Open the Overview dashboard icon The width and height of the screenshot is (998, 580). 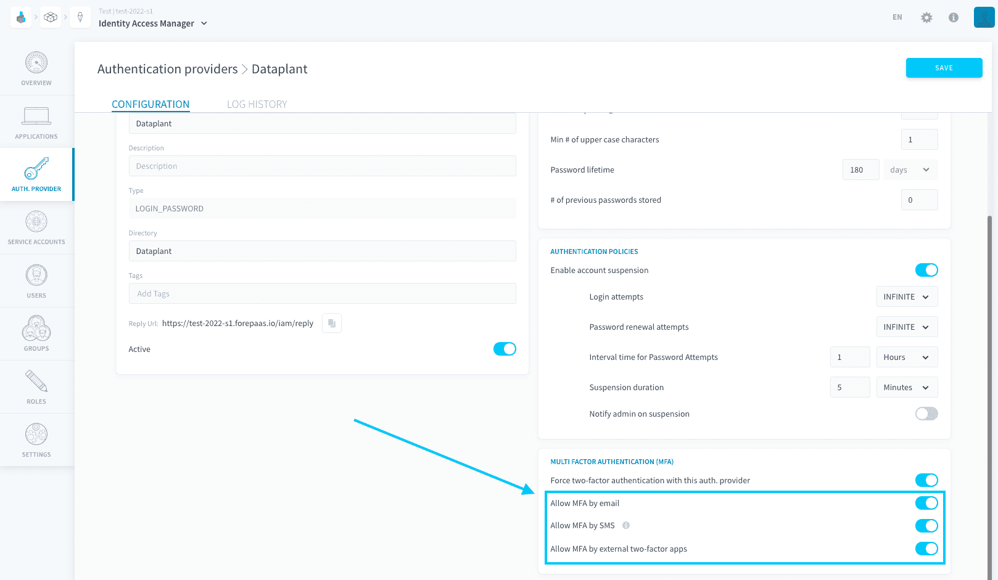click(36, 63)
